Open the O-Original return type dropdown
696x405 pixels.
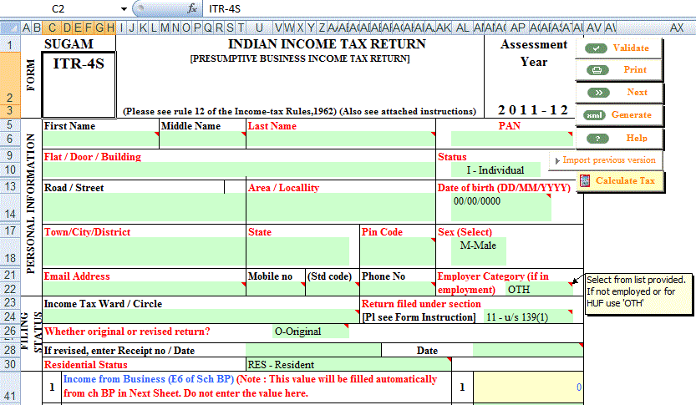pyautogui.click(x=311, y=331)
